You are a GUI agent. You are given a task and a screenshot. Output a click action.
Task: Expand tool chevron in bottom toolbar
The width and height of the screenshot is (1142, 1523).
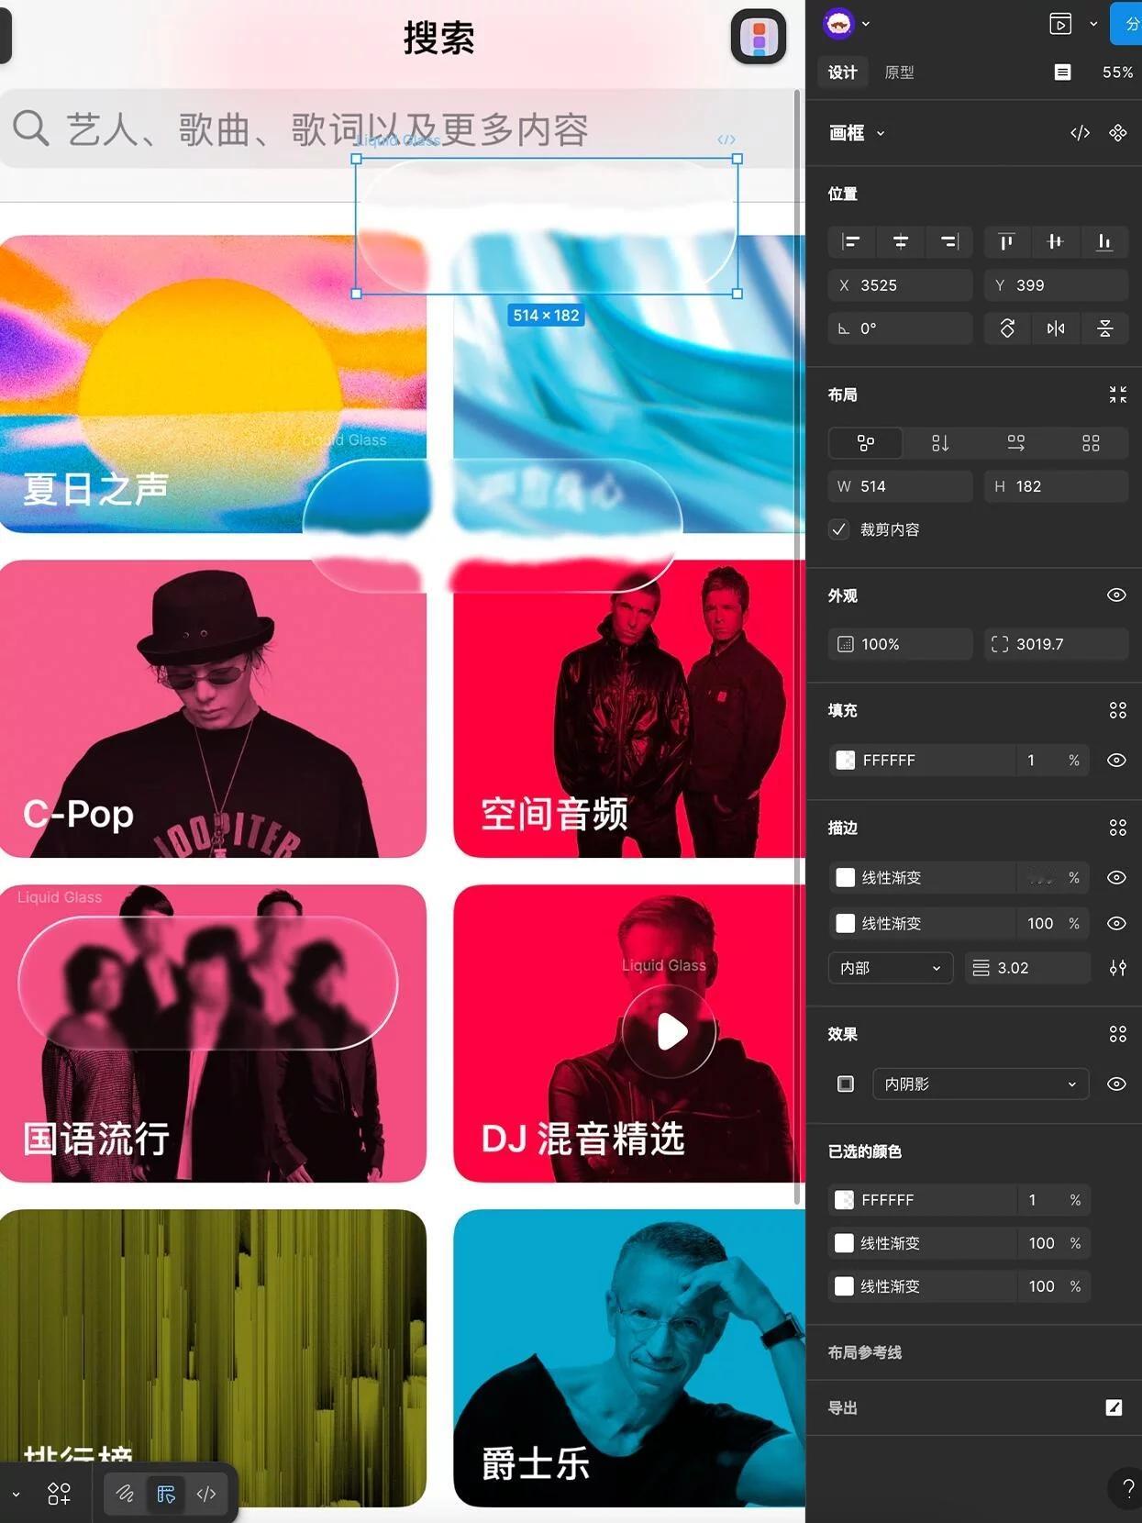click(16, 1494)
